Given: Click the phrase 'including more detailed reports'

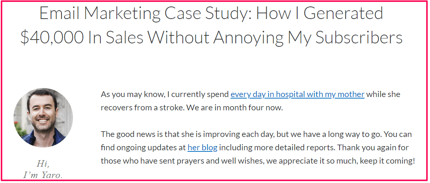Looking at the screenshot, I should pyautogui.click(x=277, y=148).
